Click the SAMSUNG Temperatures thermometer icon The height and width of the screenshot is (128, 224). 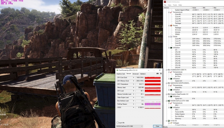point(171,85)
